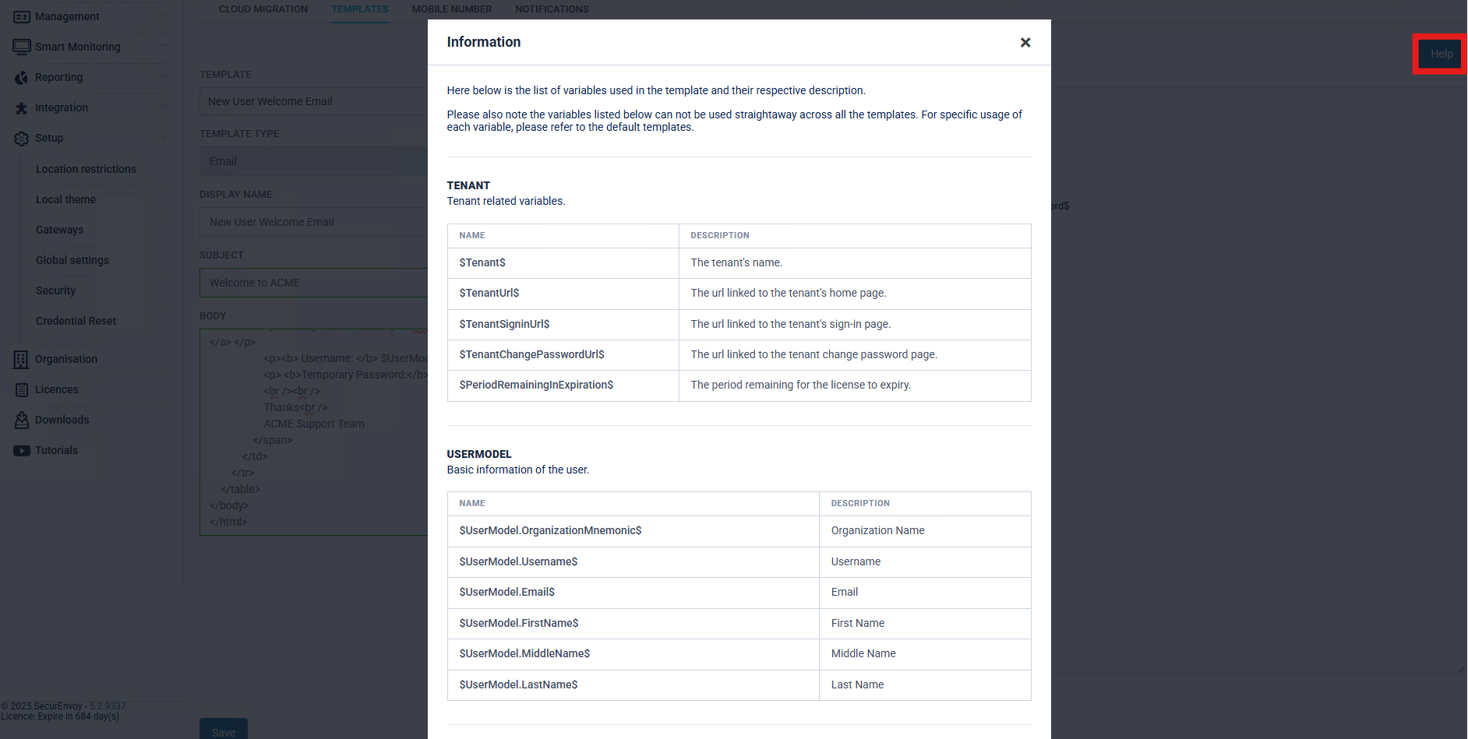This screenshot has height=739, width=1468.
Task: Switch to the Notifications tab
Action: click(x=552, y=9)
